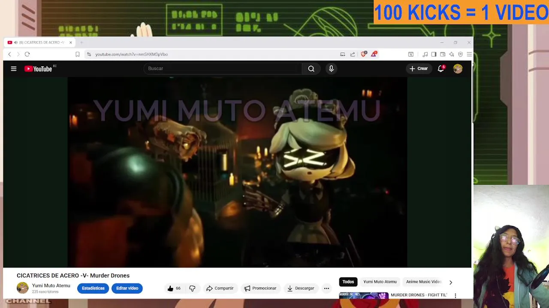Open picture-in-picture icon in address bar

[343, 54]
